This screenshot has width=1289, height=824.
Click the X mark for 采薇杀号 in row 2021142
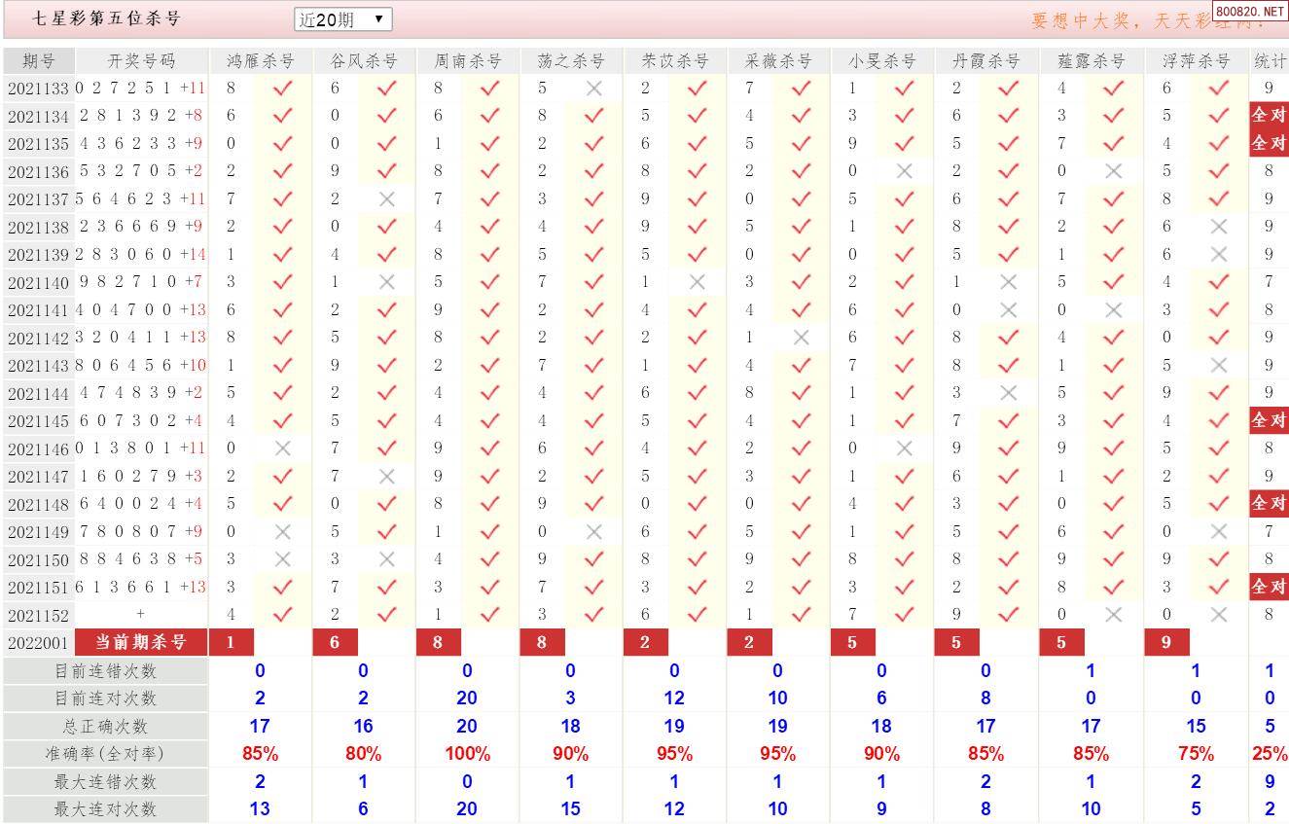pos(801,338)
